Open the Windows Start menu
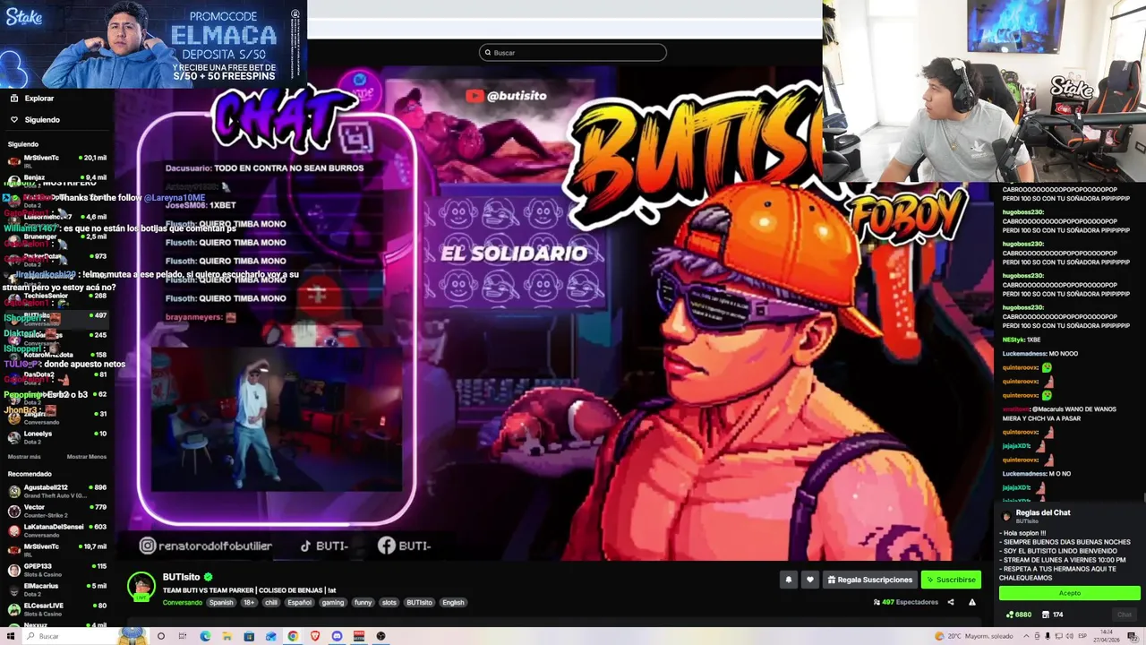This screenshot has height=645, width=1146. pyautogui.click(x=11, y=636)
